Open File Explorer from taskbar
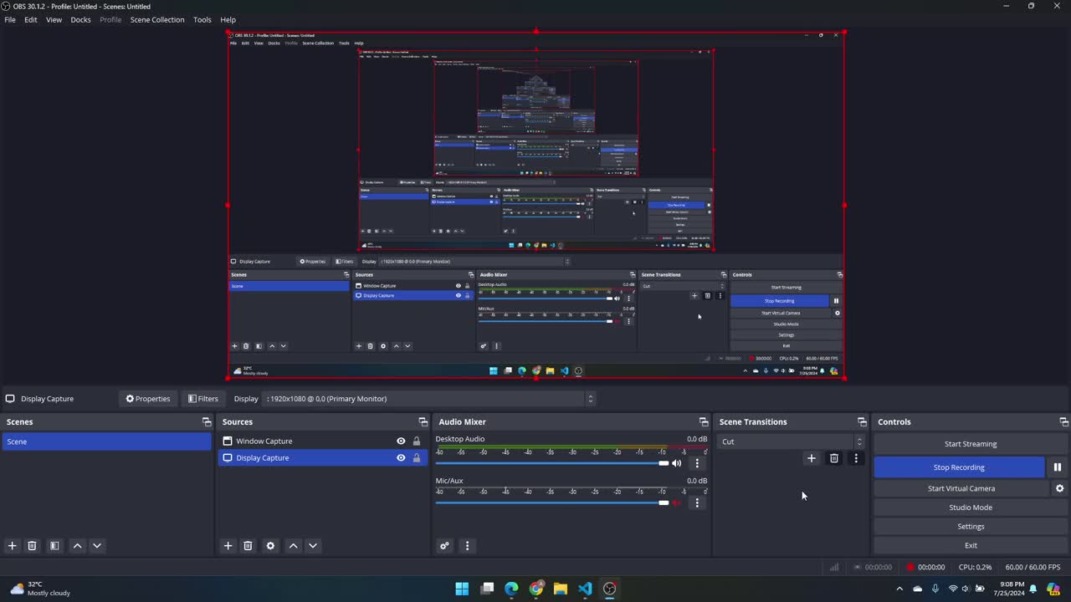This screenshot has width=1071, height=602. (561, 589)
